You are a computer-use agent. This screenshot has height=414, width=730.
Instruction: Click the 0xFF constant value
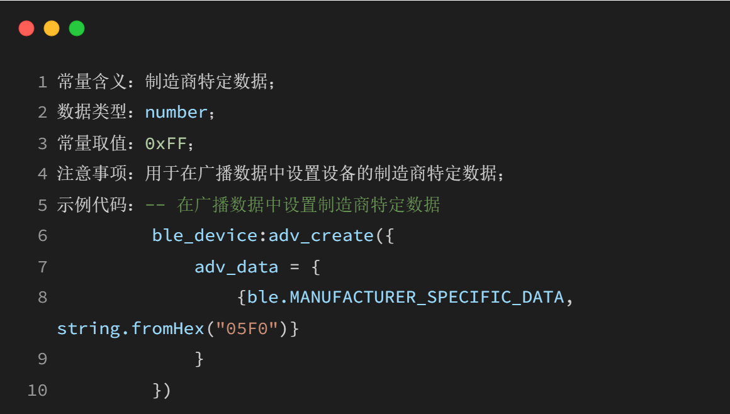(166, 143)
